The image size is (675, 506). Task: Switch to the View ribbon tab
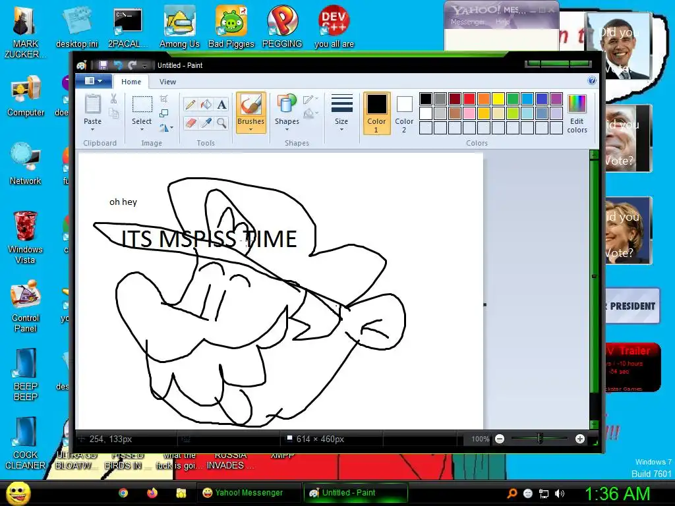(167, 81)
